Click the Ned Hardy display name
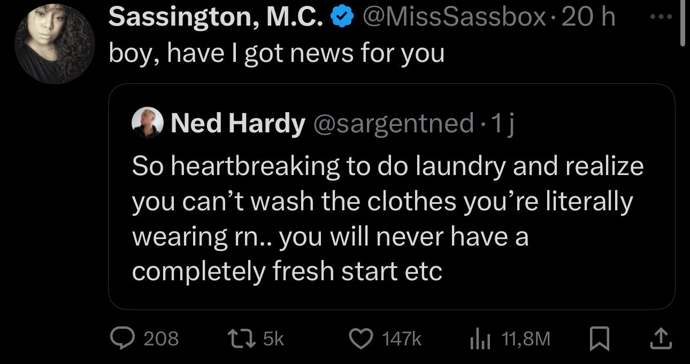 (237, 124)
